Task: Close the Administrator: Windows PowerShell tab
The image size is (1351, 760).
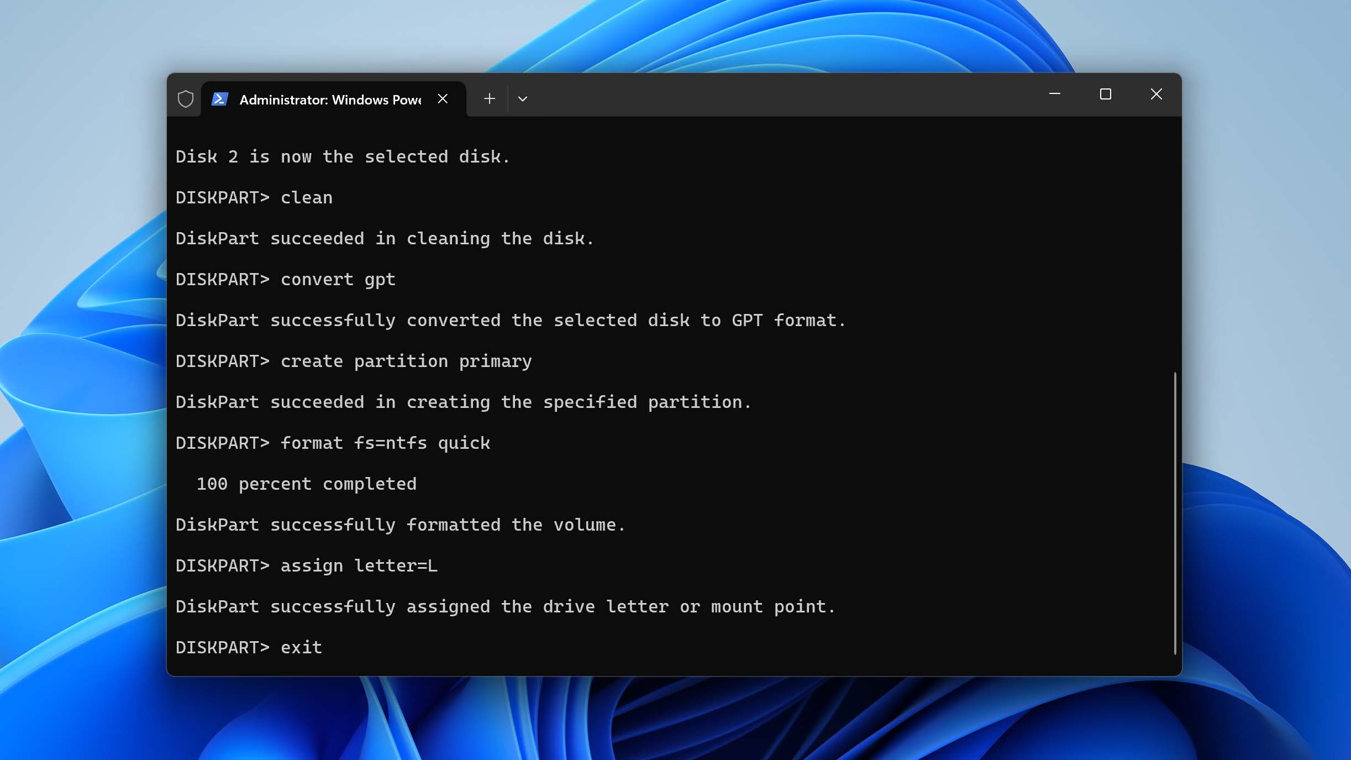Action: (443, 98)
